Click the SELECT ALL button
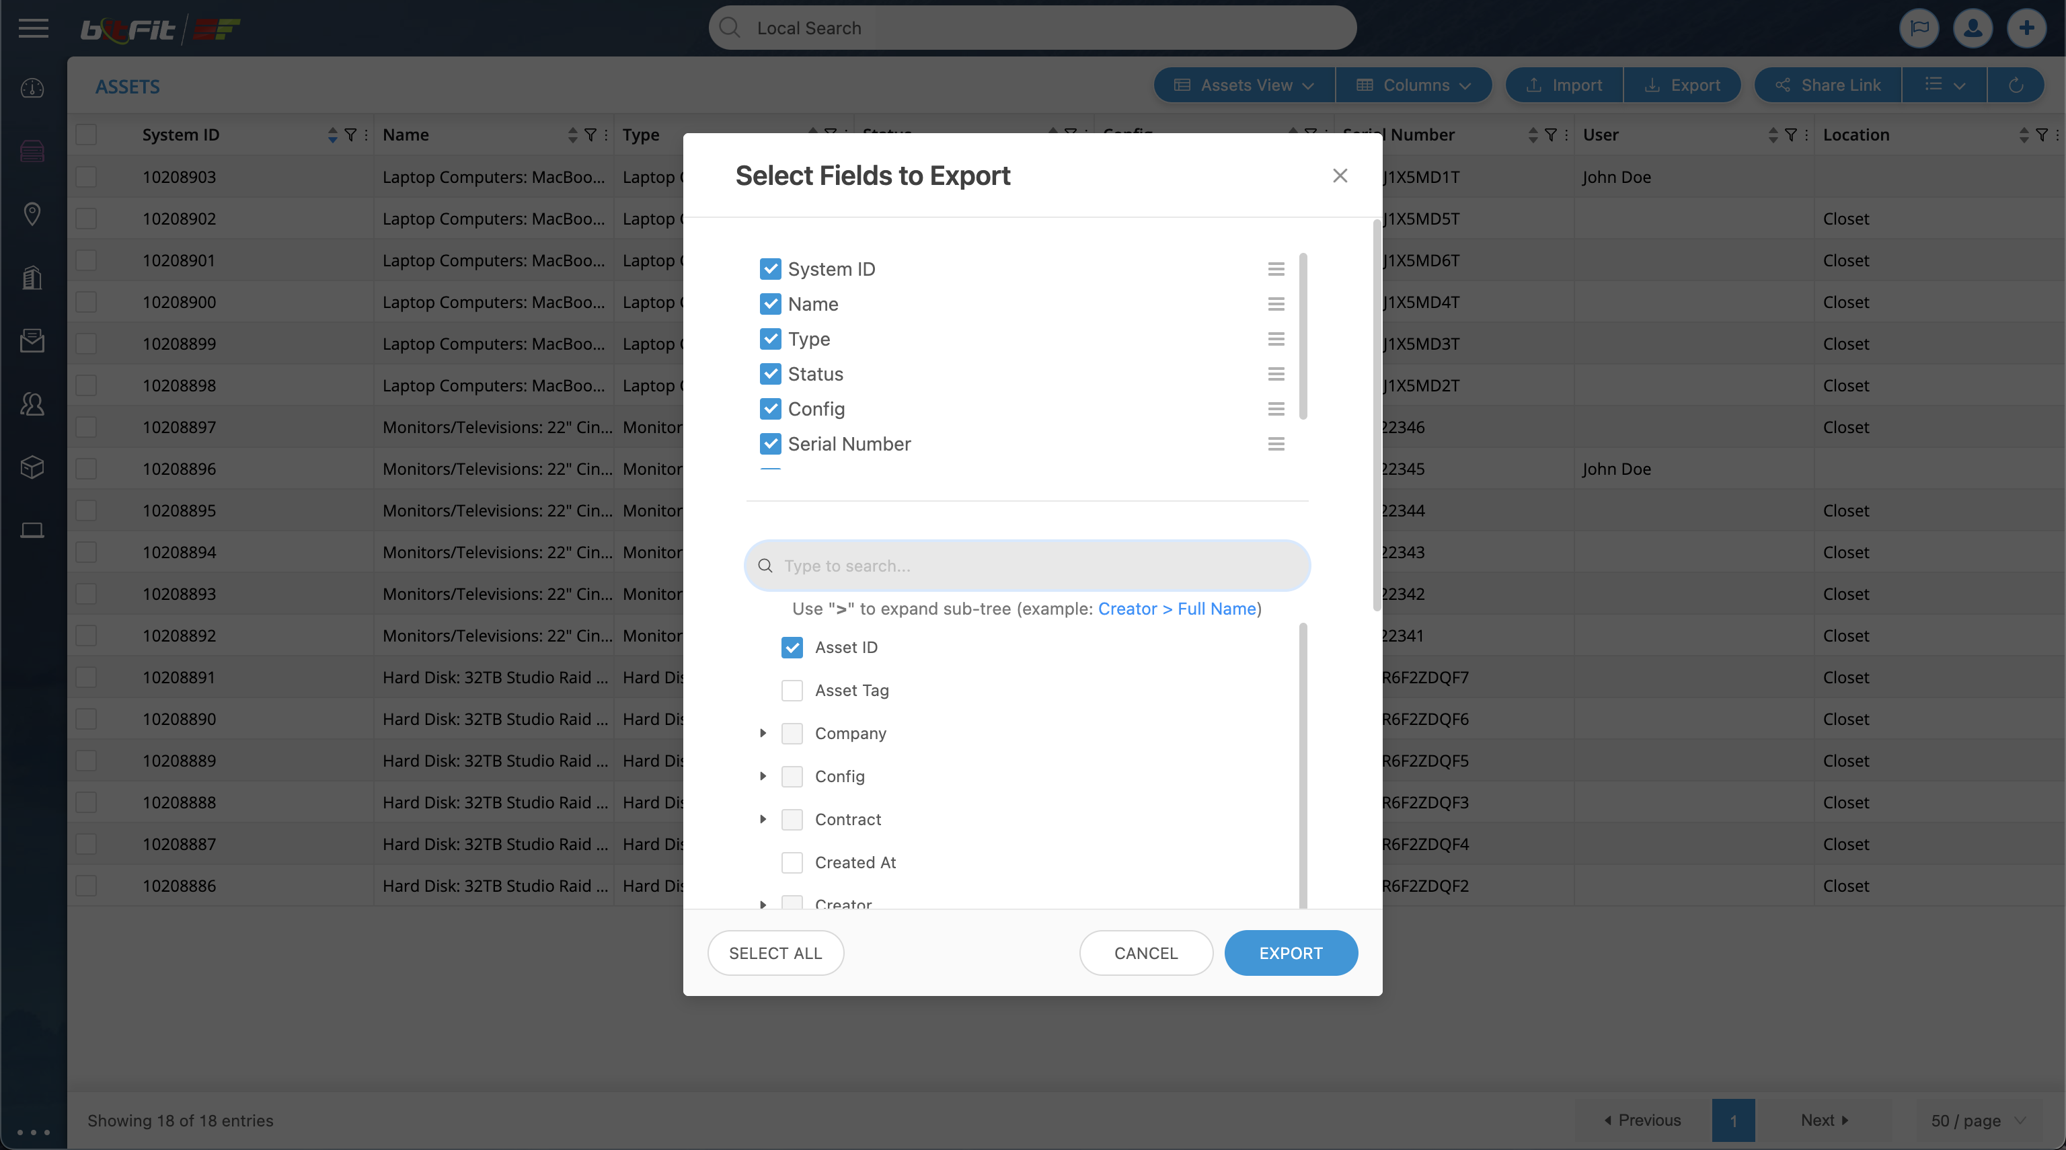 775,953
